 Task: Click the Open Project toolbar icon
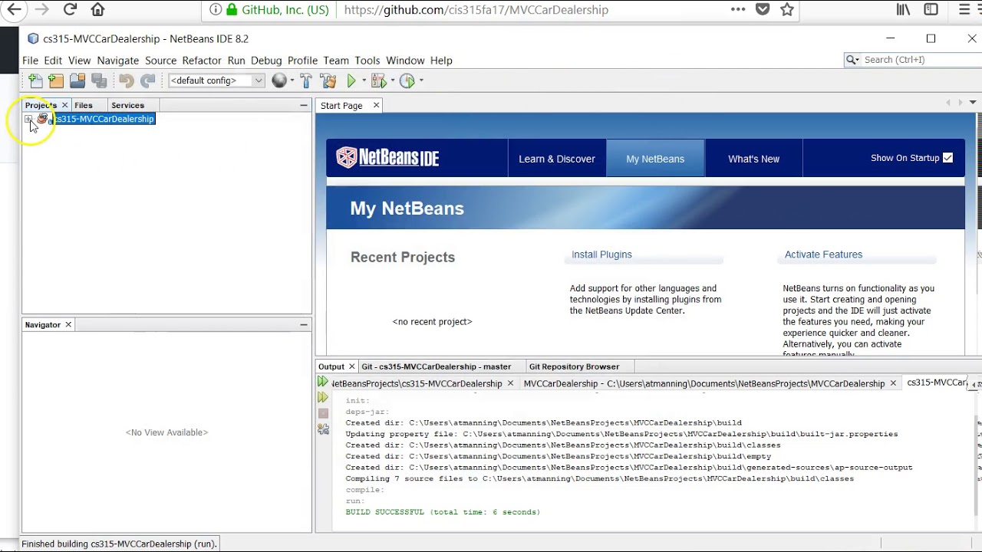point(77,80)
